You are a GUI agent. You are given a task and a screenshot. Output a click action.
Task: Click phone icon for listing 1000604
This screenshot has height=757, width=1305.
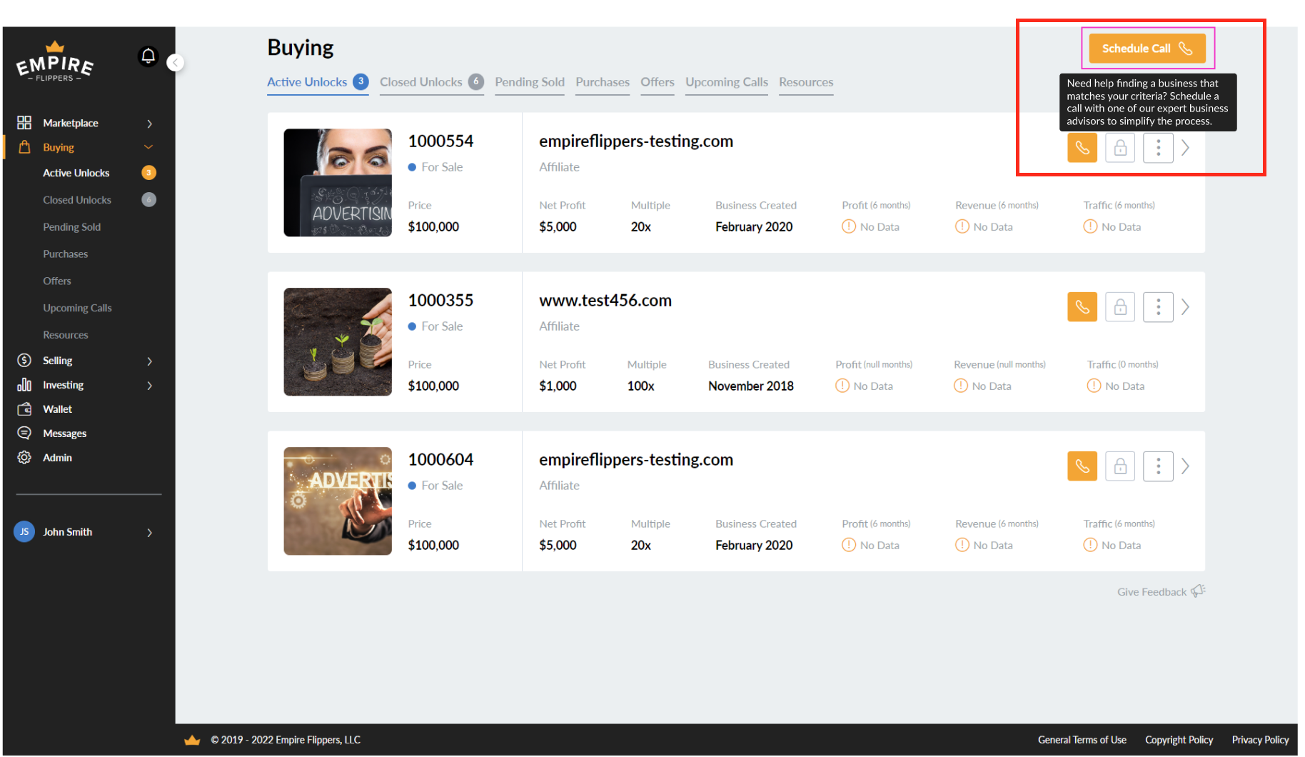pos(1082,466)
